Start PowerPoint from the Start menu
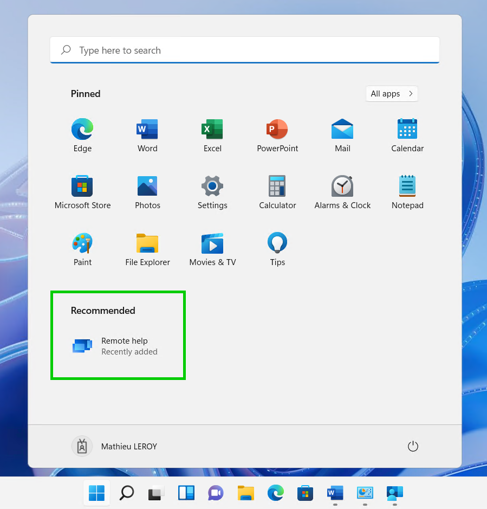The height and width of the screenshot is (509, 487). click(x=277, y=135)
